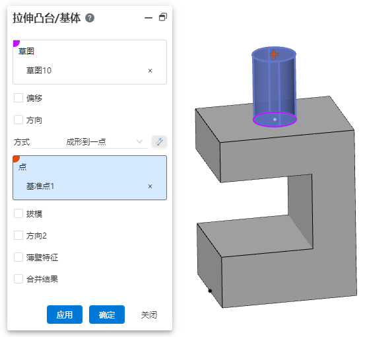This screenshot has height=337, width=365.
Task: Remove 基准点1 from the point selection
Action: click(x=150, y=186)
